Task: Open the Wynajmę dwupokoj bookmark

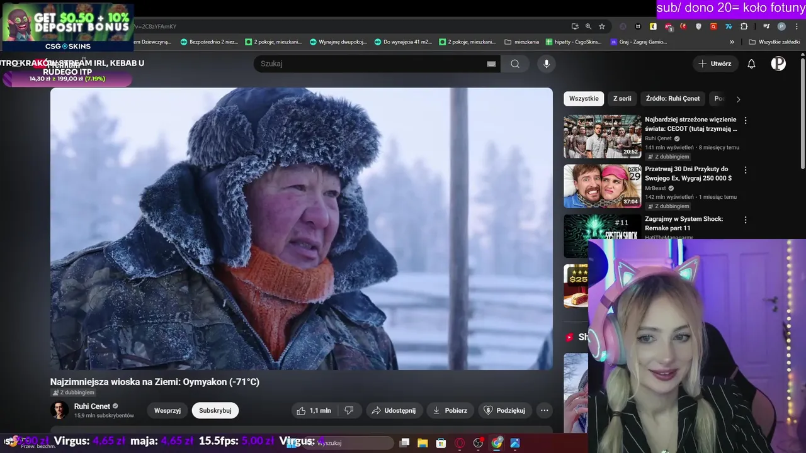Action: click(339, 42)
